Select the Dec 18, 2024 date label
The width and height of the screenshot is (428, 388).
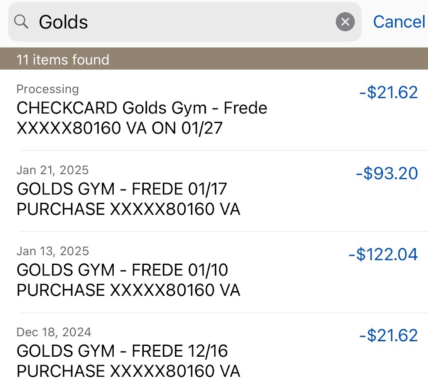tap(53, 332)
